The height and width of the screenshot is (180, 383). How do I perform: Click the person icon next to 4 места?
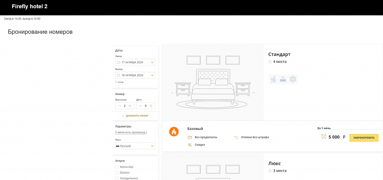pyautogui.click(x=270, y=61)
